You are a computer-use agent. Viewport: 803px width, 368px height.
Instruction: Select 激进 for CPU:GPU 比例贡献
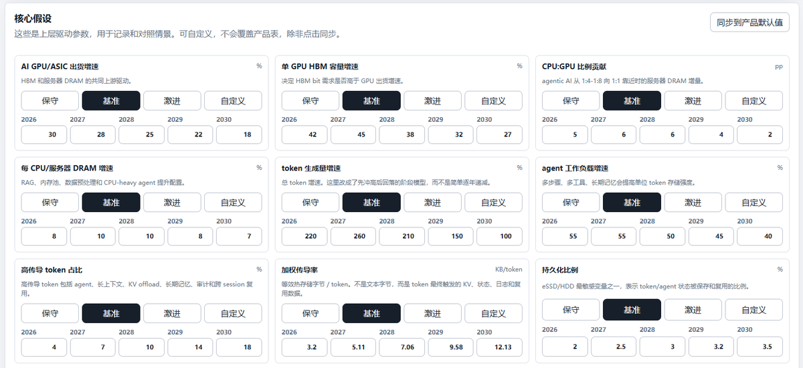click(693, 100)
